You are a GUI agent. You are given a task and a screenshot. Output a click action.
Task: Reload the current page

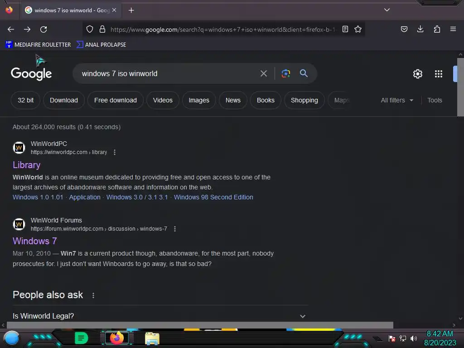[43, 29]
